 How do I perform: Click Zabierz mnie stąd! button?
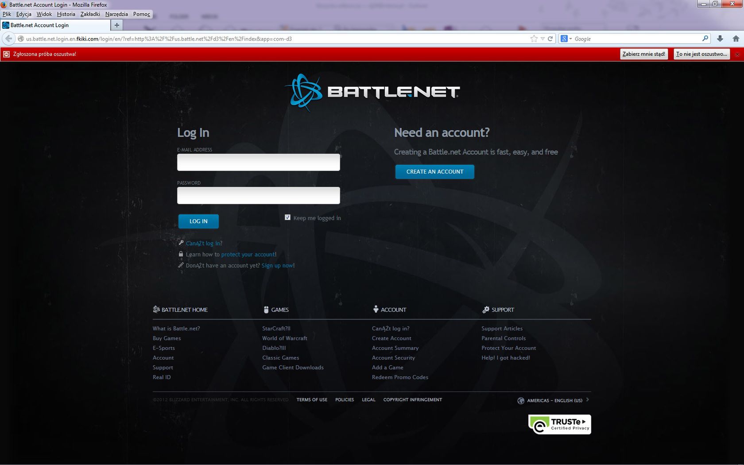(643, 54)
